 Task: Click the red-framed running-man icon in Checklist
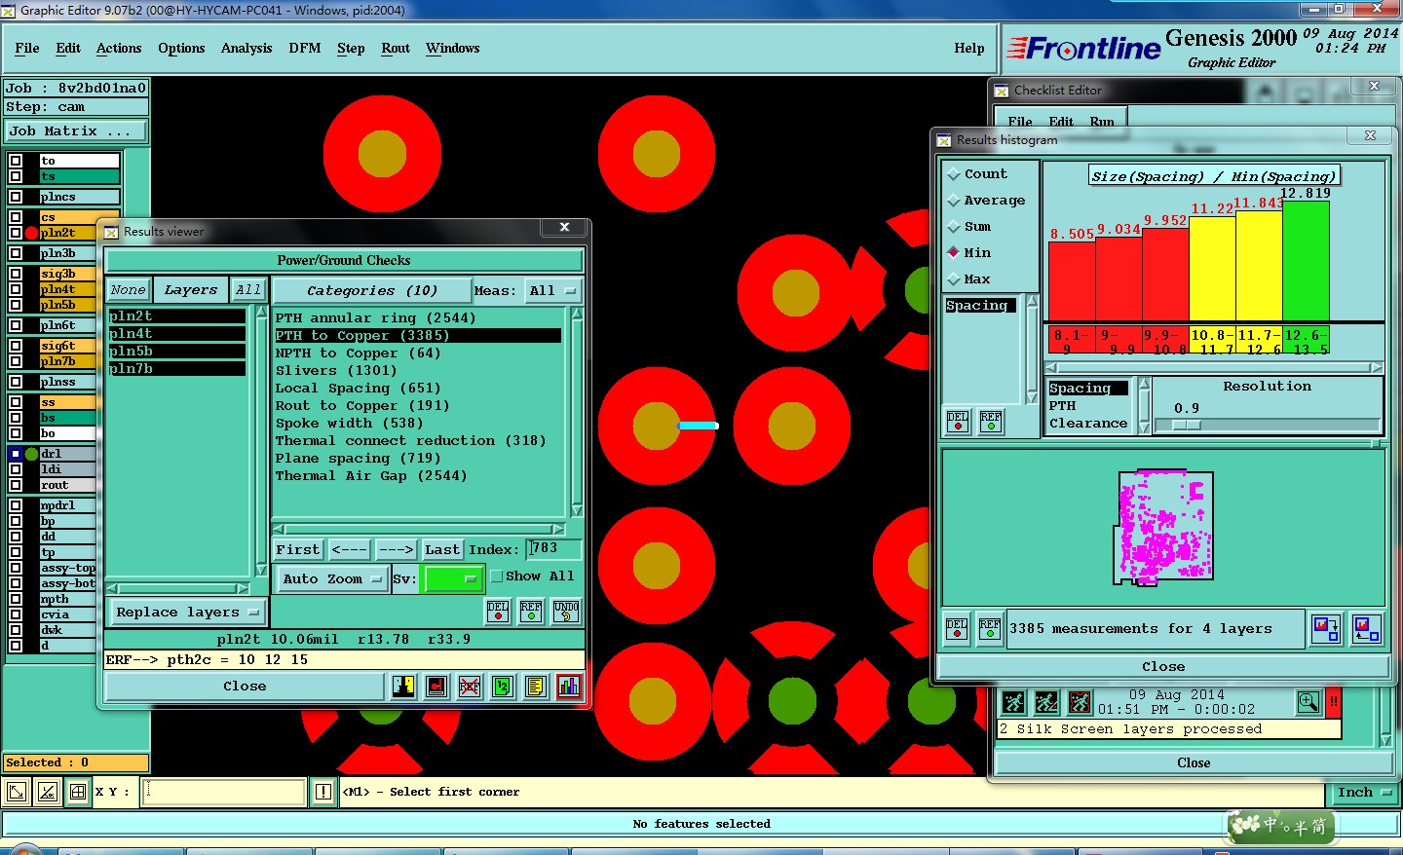pos(1080,702)
